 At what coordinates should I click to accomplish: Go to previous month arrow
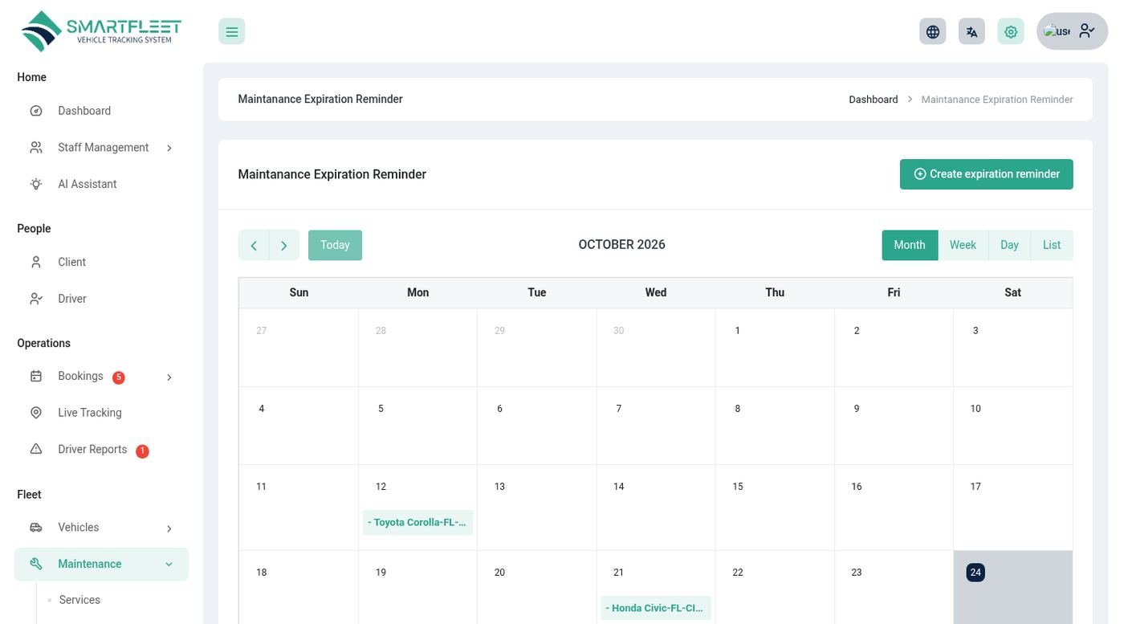point(254,245)
